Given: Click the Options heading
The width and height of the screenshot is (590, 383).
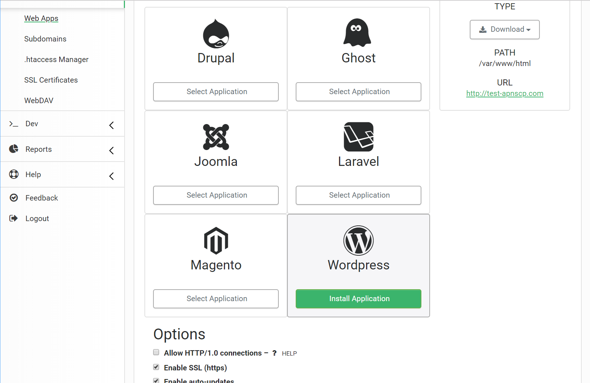Looking at the screenshot, I should [x=179, y=335].
